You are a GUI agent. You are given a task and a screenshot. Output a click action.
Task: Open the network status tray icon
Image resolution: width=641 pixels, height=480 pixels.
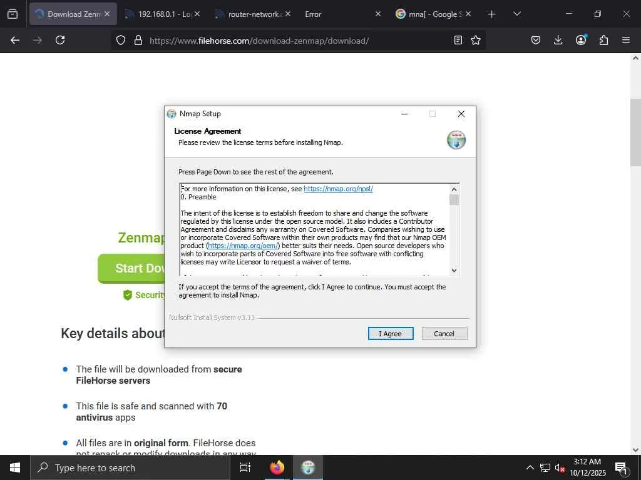[545, 467]
